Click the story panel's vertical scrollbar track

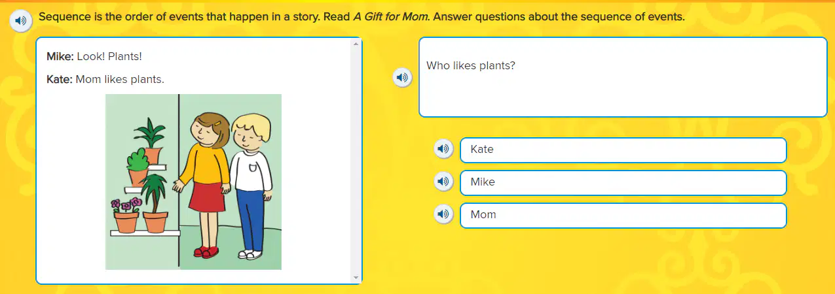pos(356,161)
